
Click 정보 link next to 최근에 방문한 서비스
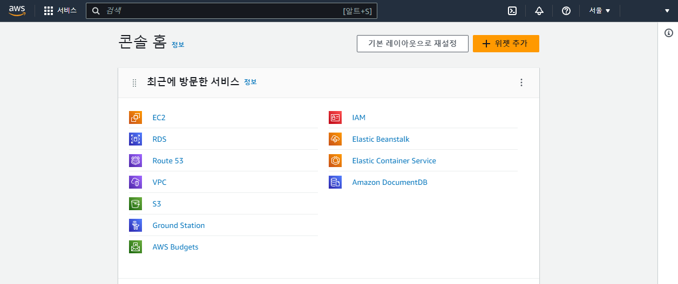(x=250, y=82)
